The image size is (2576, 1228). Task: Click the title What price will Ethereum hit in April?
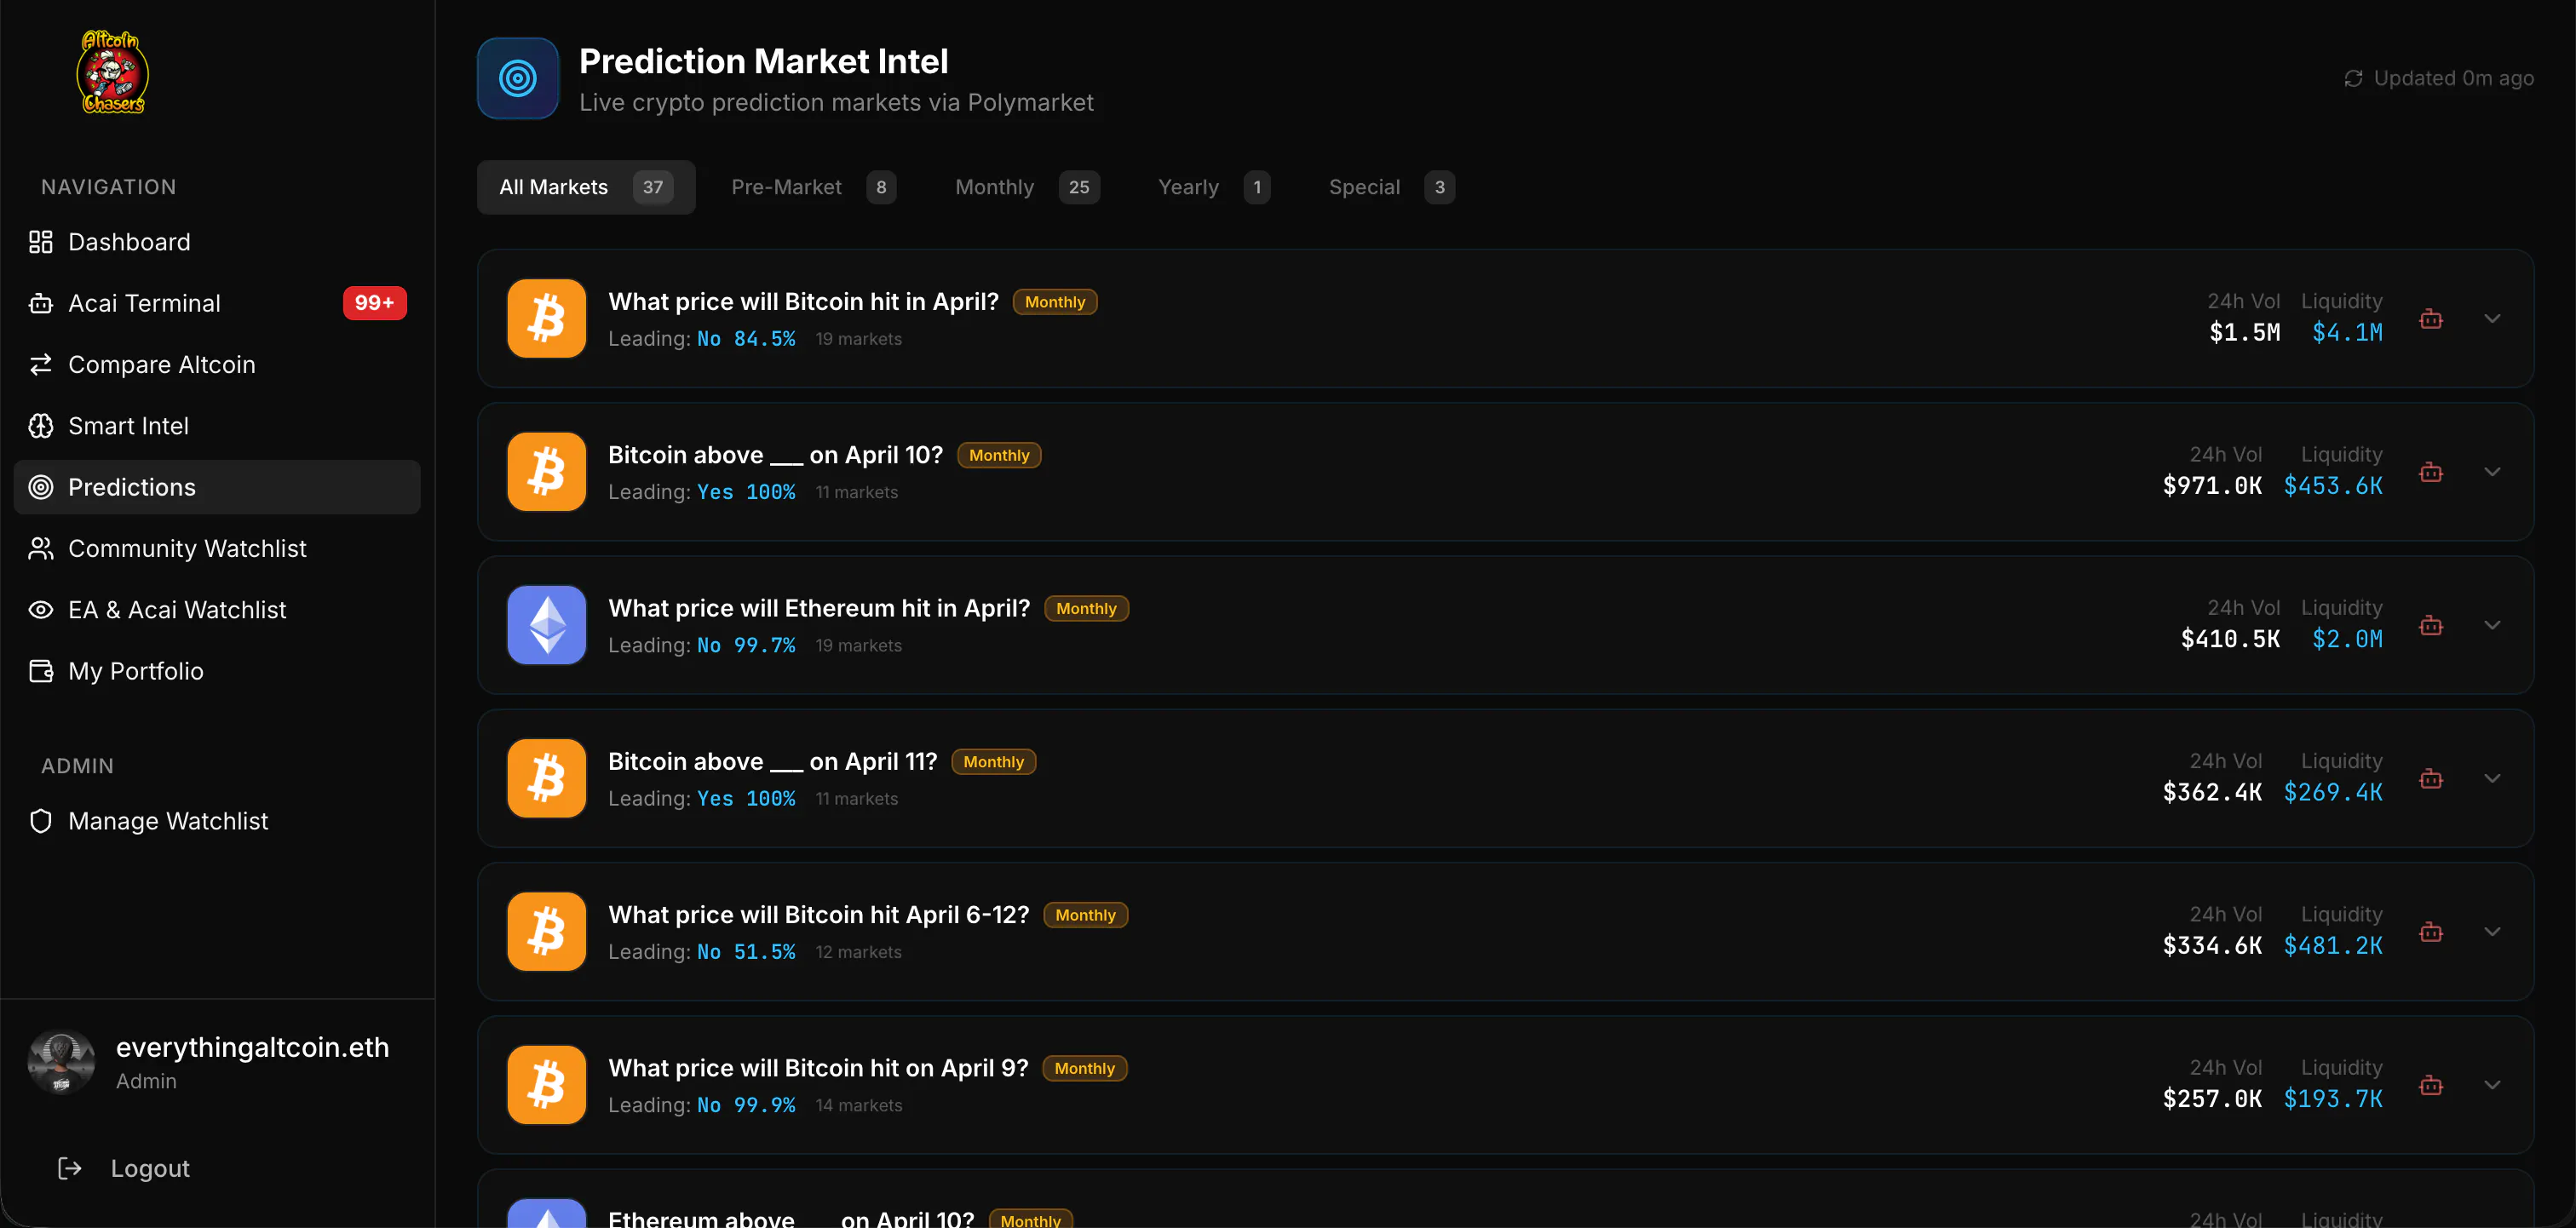click(x=819, y=608)
